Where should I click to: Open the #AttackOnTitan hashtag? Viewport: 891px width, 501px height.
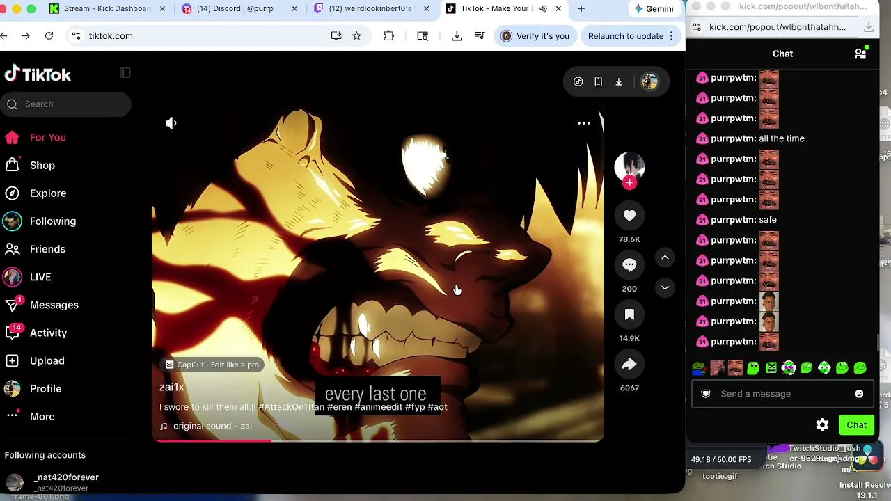tap(291, 407)
